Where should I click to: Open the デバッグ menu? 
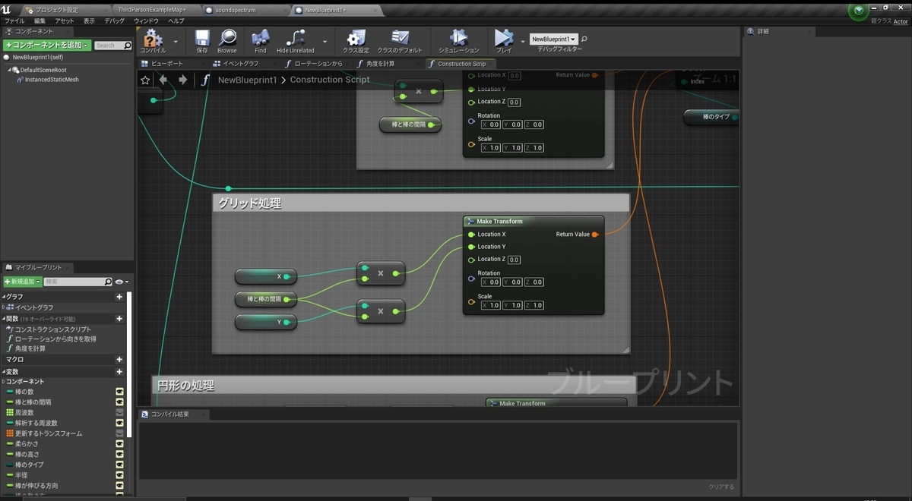(114, 21)
